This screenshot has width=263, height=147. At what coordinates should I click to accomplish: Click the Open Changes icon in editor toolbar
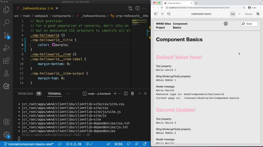coord(130,8)
